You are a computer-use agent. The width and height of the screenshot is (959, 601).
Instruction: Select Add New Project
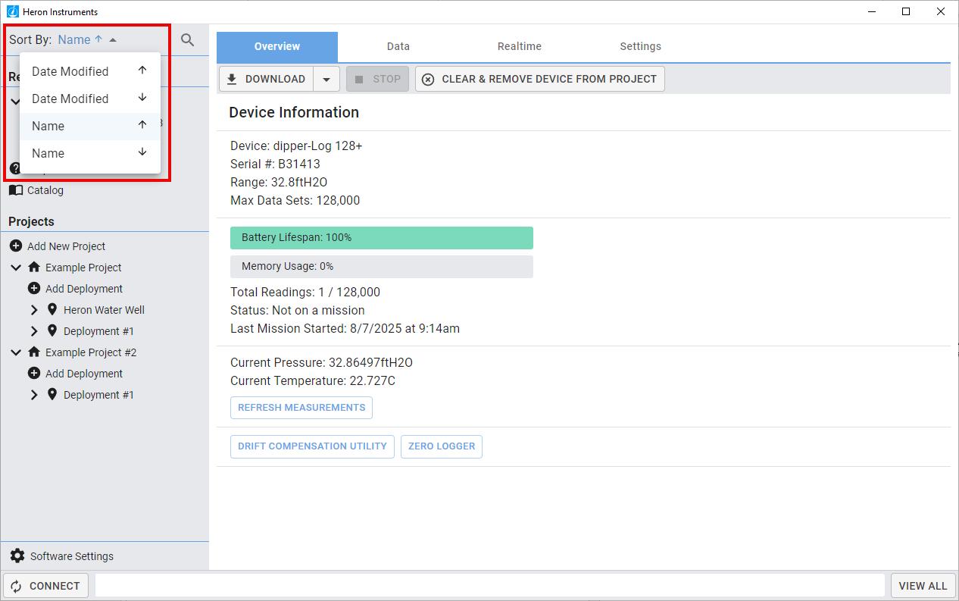pos(66,246)
